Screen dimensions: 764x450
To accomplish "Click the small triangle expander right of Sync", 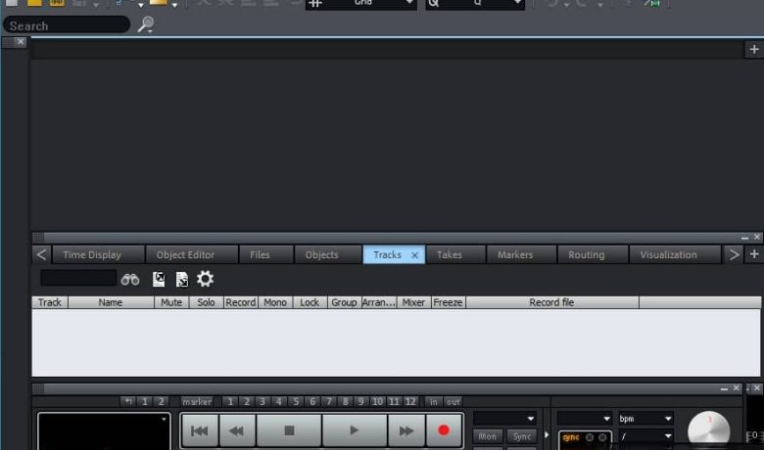I will (547, 435).
